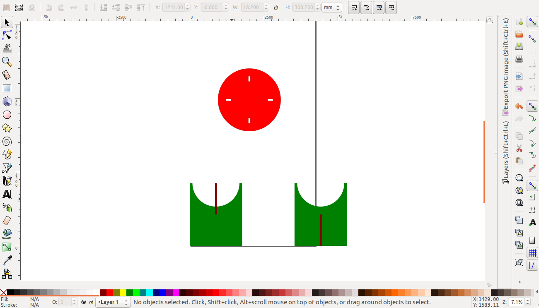Toggle the width/height ratio lock
This screenshot has width=539, height=308.
coord(276,7)
